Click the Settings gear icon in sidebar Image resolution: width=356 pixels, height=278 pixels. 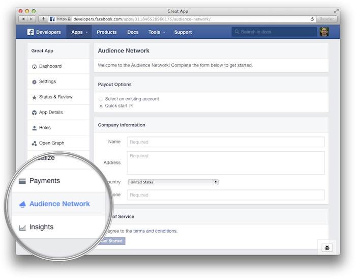(34, 82)
